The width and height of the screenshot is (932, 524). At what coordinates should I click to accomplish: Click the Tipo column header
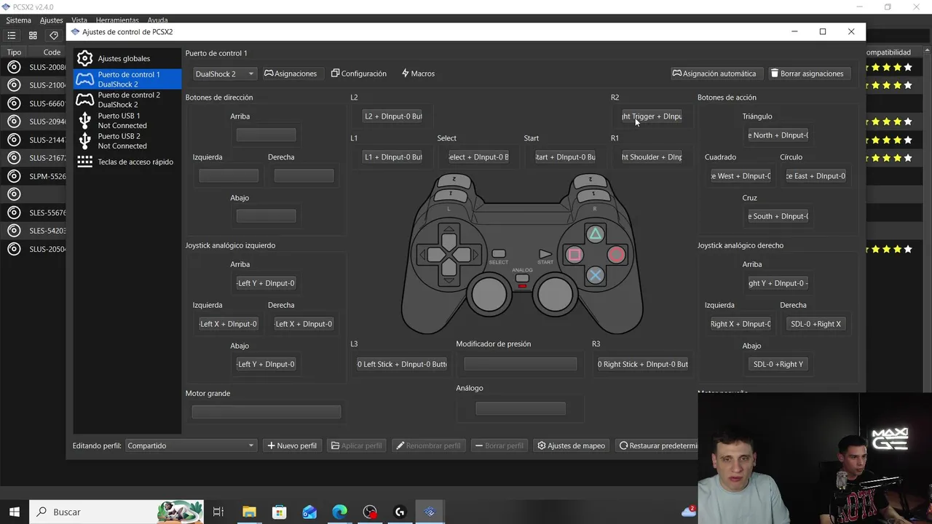(14, 52)
